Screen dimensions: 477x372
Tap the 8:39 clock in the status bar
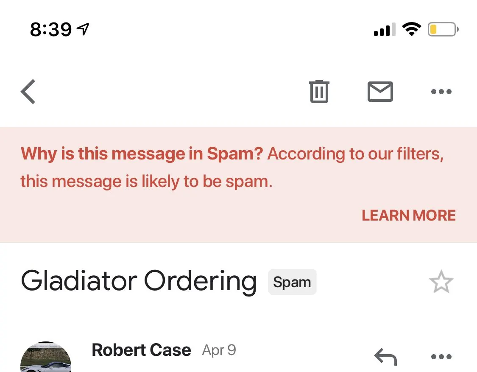click(51, 30)
